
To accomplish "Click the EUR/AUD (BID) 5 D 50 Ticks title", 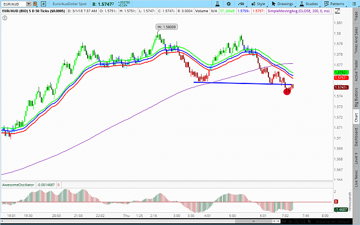I will (34, 11).
